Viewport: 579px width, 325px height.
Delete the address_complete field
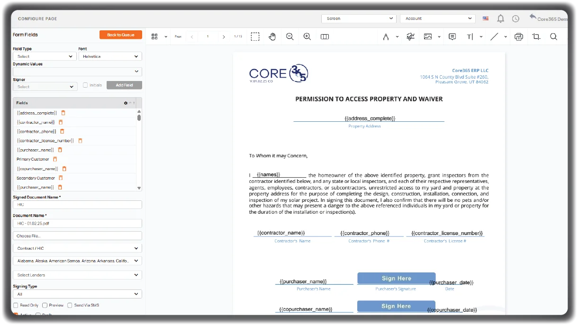pyautogui.click(x=63, y=113)
